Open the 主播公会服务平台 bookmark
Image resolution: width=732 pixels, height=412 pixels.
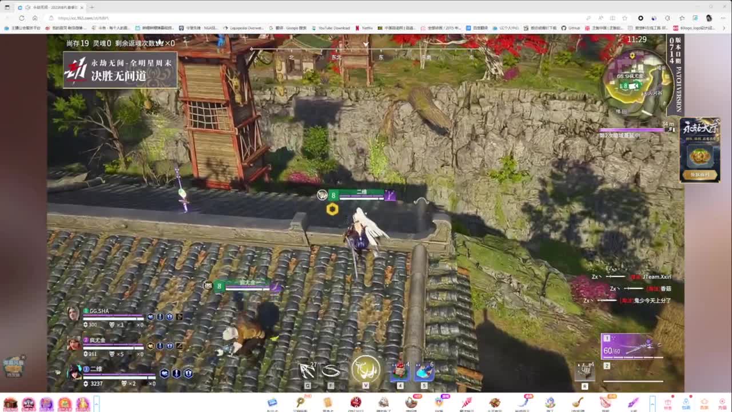point(23,28)
